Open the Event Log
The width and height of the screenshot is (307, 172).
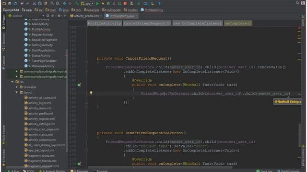tap(264, 171)
